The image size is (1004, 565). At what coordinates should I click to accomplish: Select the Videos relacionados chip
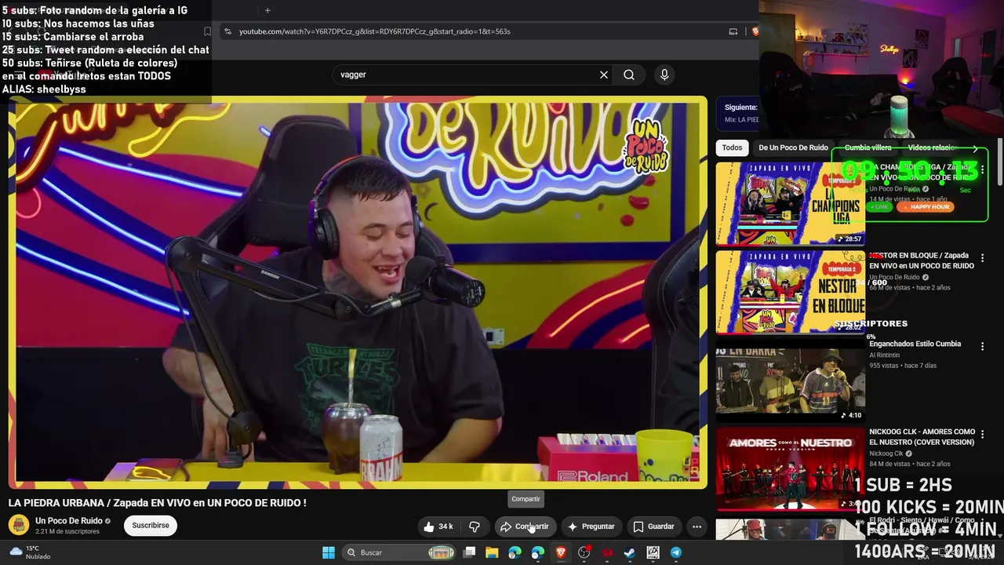point(933,148)
